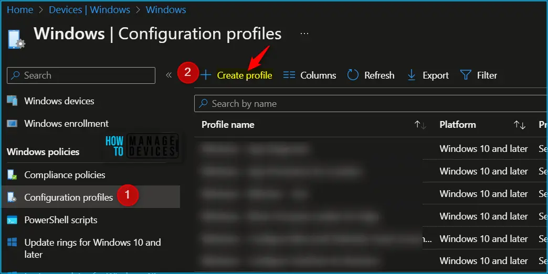Open the Home breadcrumb link
This screenshot has height=274, width=548.
[x=20, y=10]
